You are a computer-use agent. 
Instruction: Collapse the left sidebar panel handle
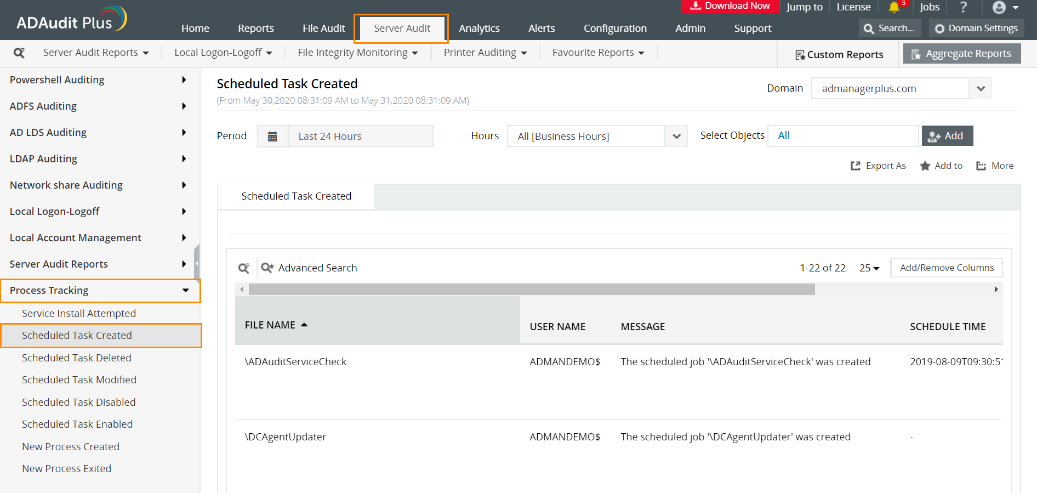[x=197, y=263]
